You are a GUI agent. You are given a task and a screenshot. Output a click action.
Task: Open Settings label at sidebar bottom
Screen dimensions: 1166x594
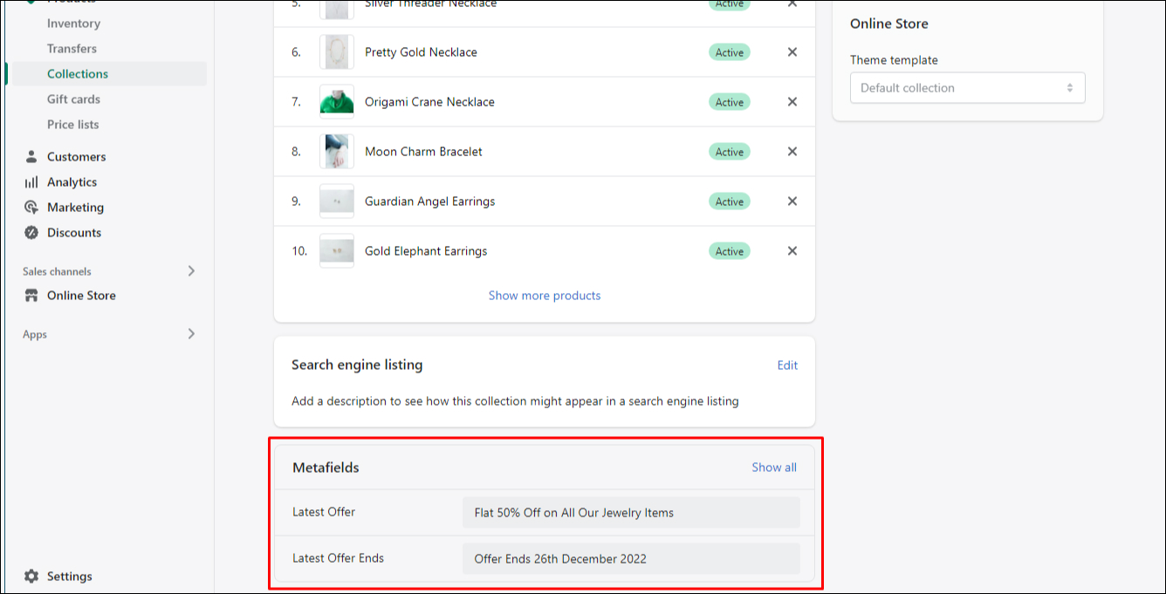pos(70,577)
